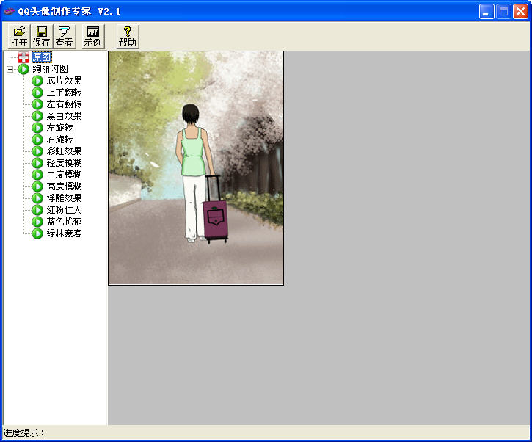
Task: Select the 绚丽闪图 tree label
Action: [x=50, y=69]
